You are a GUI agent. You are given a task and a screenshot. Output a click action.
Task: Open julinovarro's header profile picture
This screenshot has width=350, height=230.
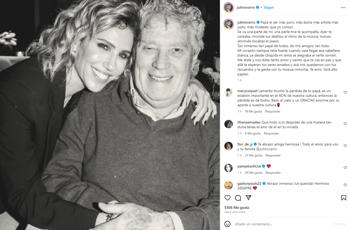(228, 8)
